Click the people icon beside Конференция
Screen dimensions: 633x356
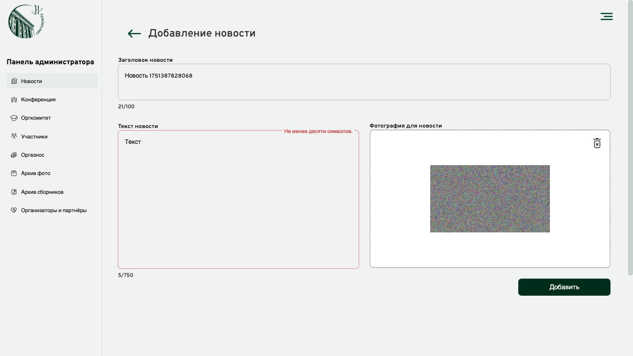14,99
